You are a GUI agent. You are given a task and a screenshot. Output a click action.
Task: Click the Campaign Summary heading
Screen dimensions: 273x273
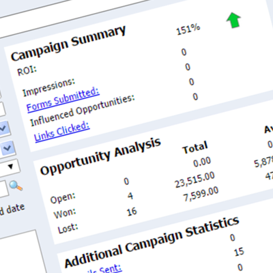[x=68, y=43]
